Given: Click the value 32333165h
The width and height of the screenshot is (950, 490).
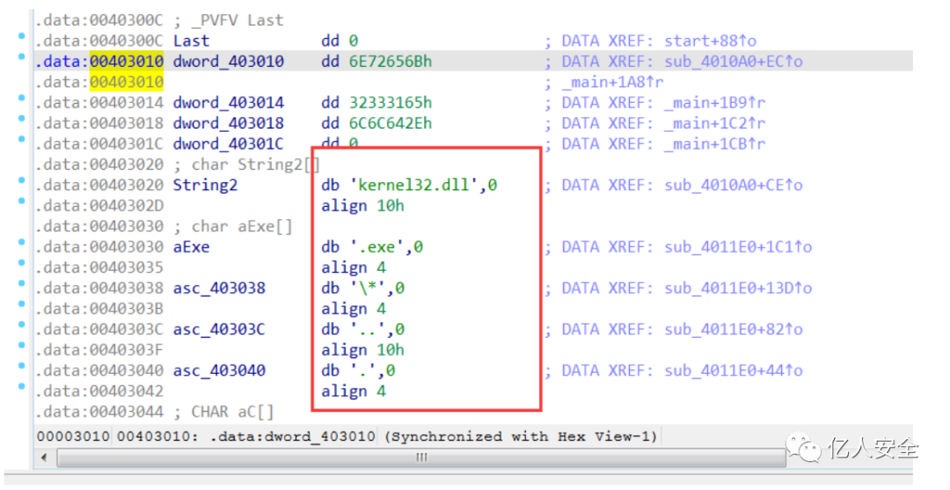Looking at the screenshot, I should [x=391, y=102].
